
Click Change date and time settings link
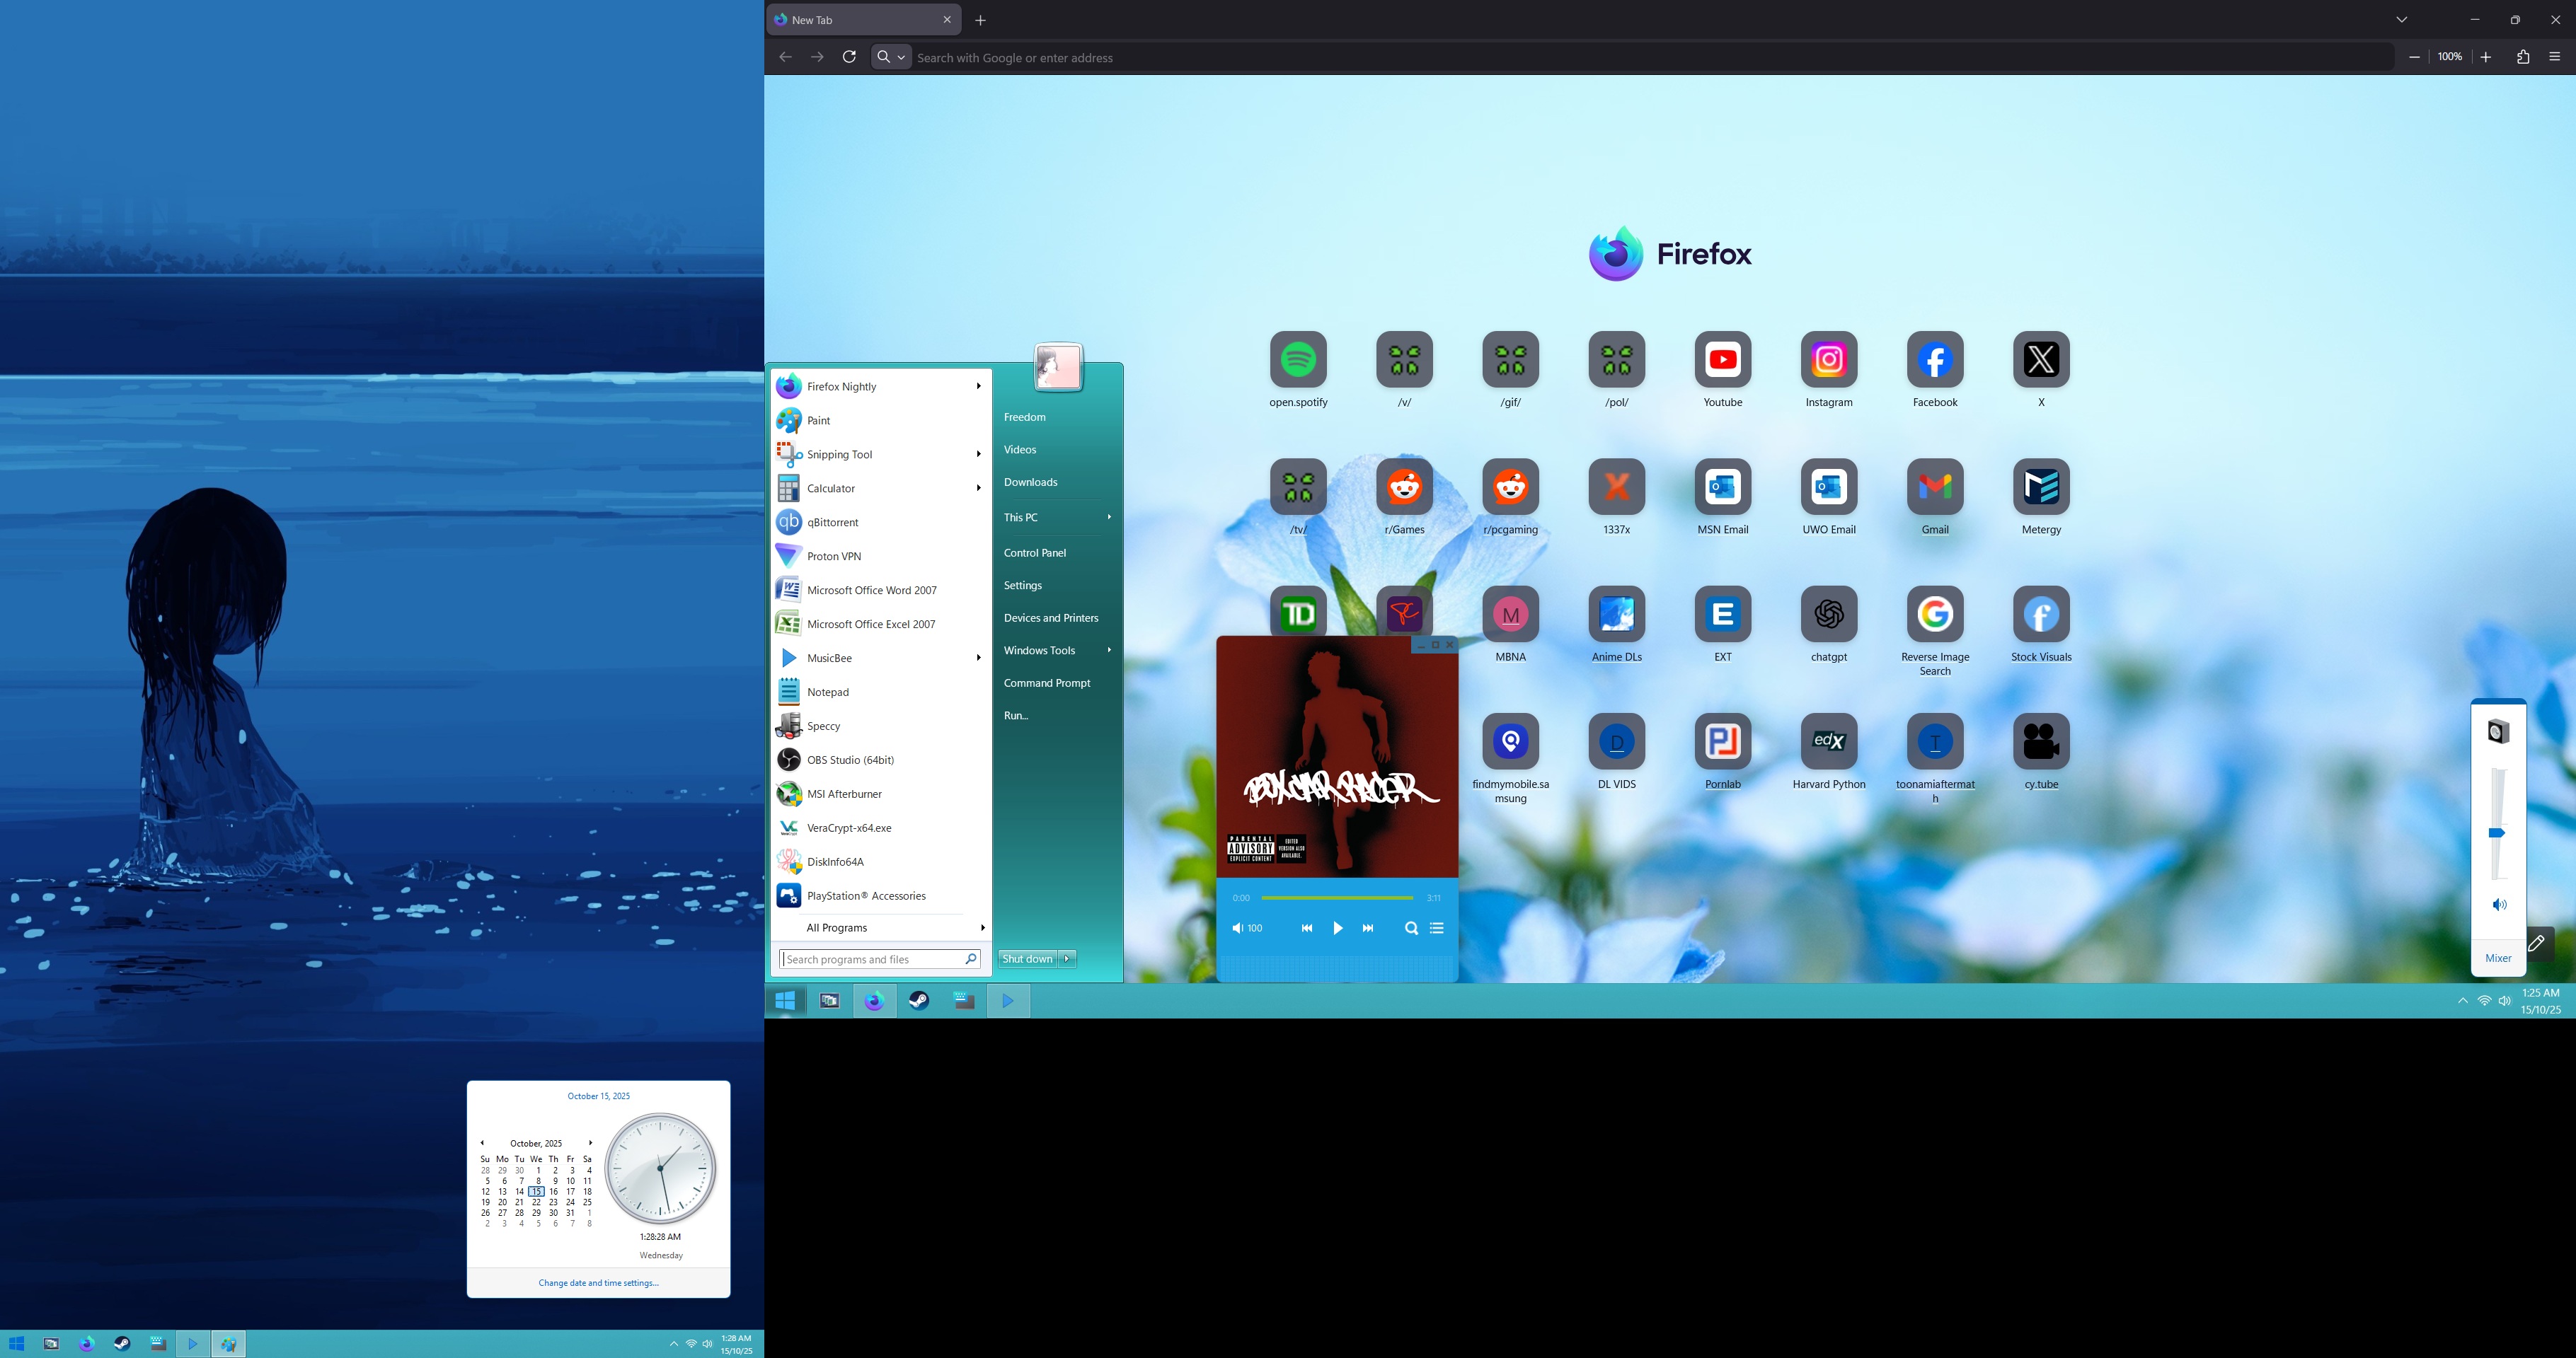click(598, 1283)
